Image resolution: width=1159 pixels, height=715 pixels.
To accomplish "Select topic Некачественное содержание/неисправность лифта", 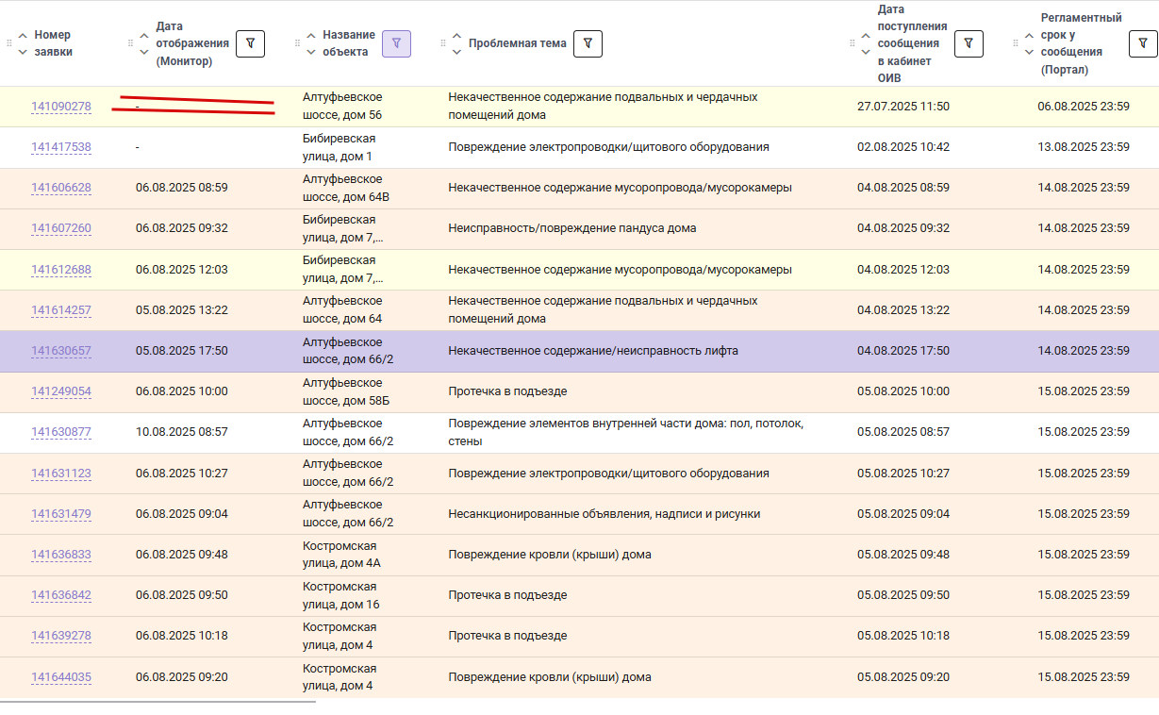I will click(x=593, y=351).
